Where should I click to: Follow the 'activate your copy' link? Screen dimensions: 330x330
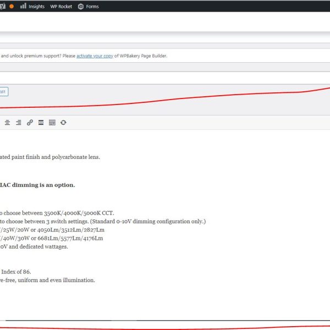96,56
